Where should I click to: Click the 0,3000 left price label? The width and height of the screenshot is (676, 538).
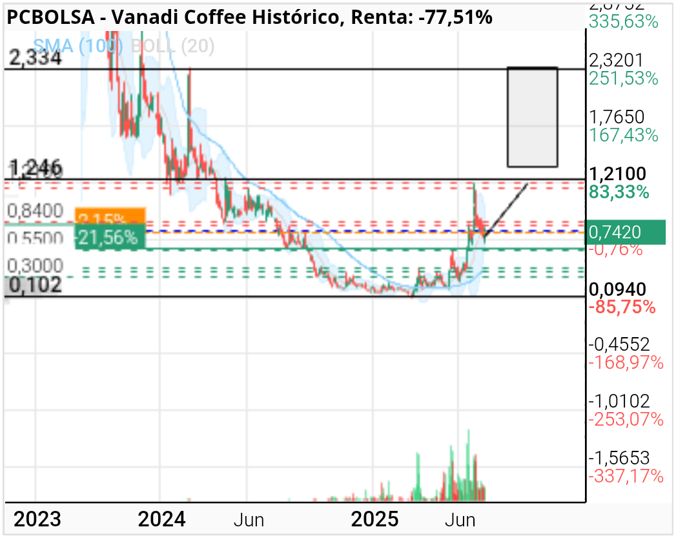[x=36, y=265]
